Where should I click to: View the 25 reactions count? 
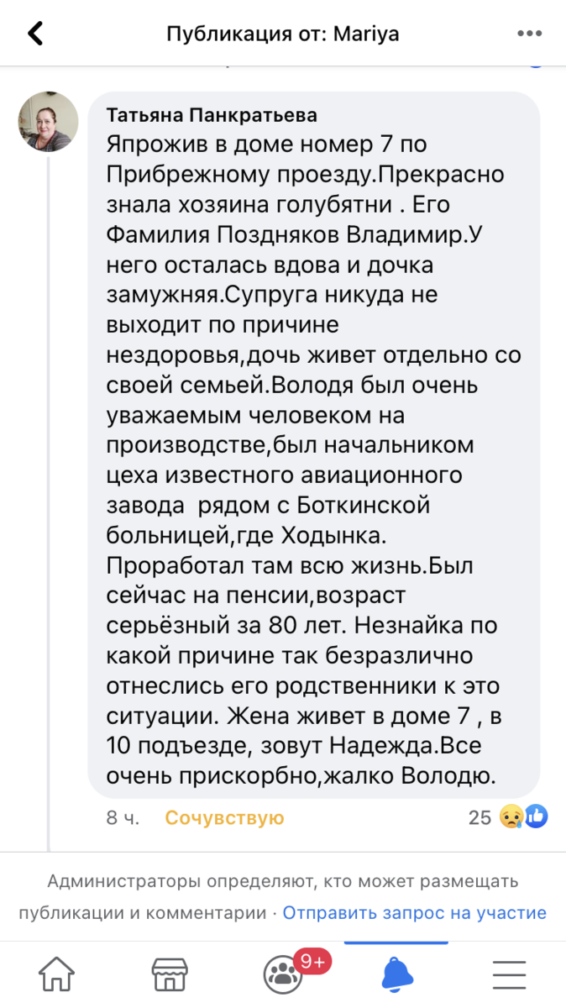(x=480, y=817)
